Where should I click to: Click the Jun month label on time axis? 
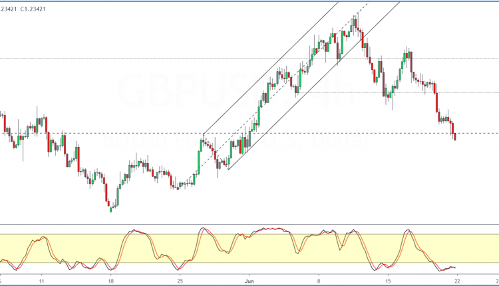(249, 281)
